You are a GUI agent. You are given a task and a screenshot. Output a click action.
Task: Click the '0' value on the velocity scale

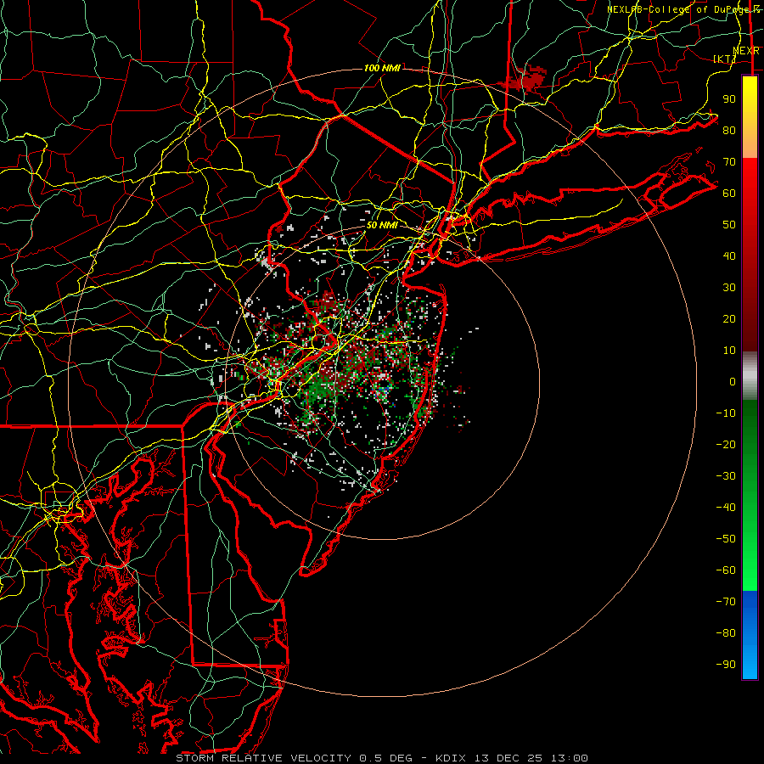coord(733,381)
